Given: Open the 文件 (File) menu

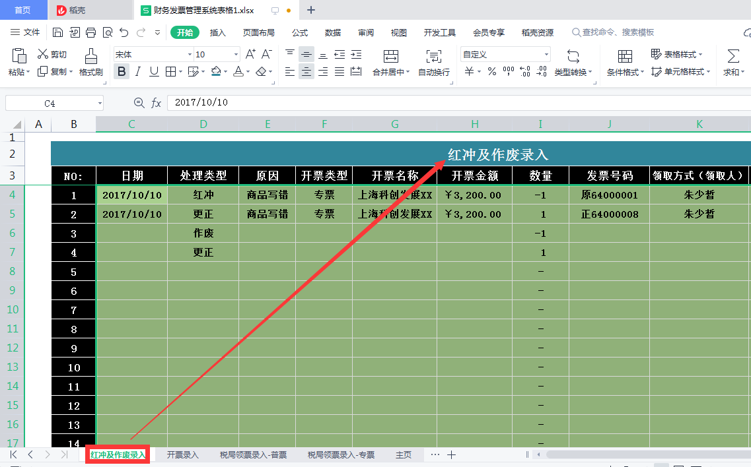Looking at the screenshot, I should pyautogui.click(x=25, y=32).
